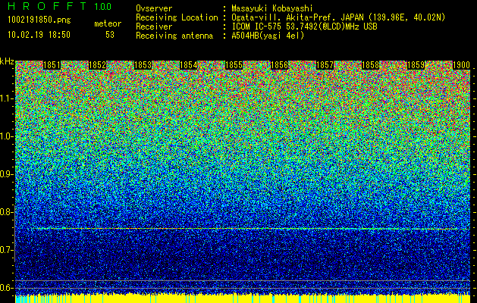477x303 pixels.
Task: Click the 1857 time marker
Action: (325, 65)
